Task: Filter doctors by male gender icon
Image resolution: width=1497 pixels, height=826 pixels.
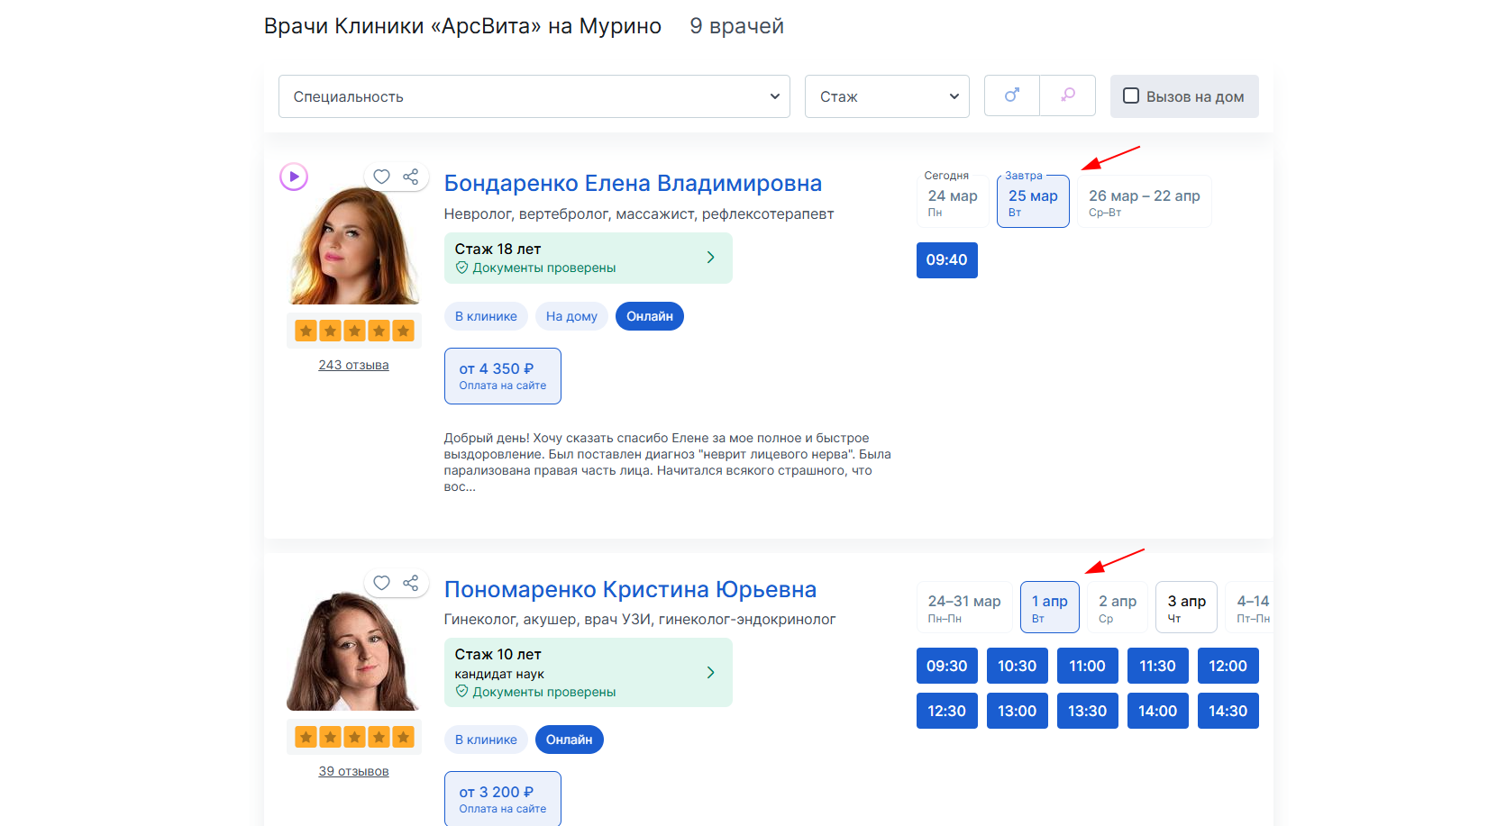Action: tap(1012, 95)
